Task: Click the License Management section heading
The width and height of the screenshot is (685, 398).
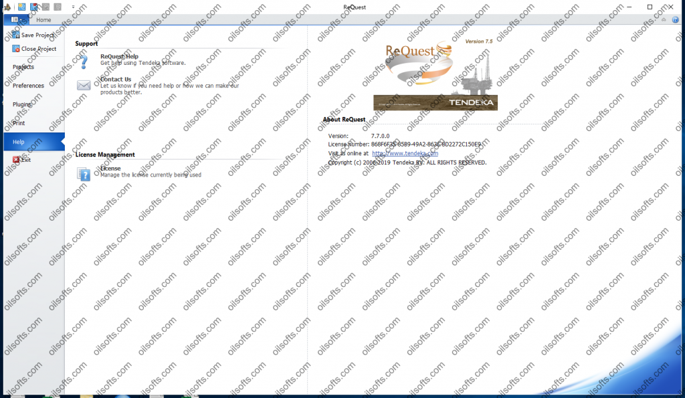Action: click(x=105, y=155)
